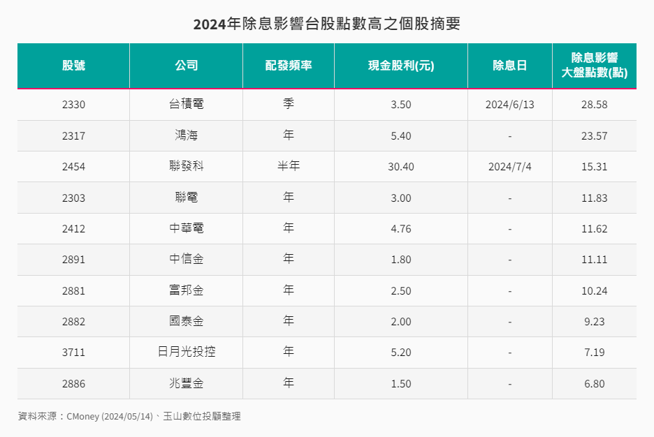
Task: Click company name 兆豐金
Action: [x=186, y=383]
